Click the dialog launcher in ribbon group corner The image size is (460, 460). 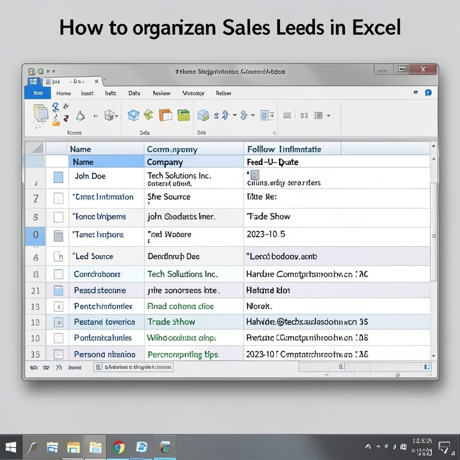[274, 133]
